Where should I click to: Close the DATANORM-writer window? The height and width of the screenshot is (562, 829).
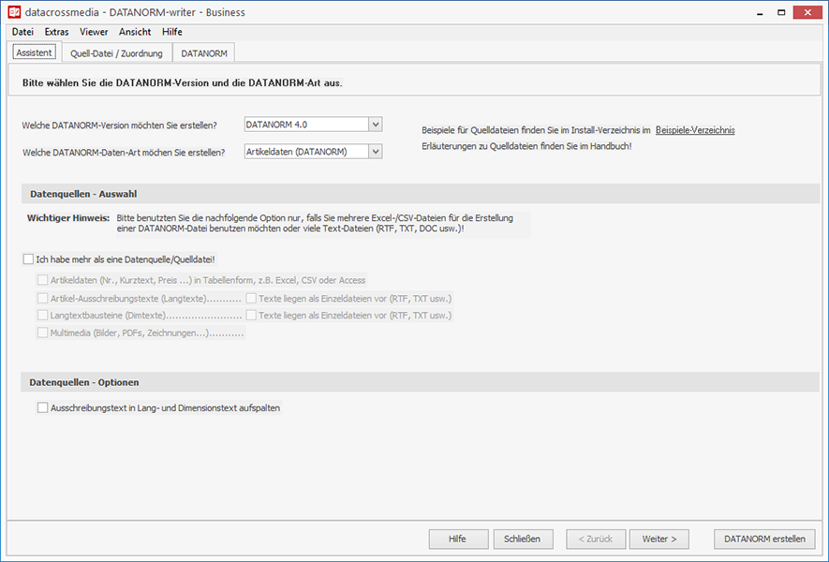point(807,12)
